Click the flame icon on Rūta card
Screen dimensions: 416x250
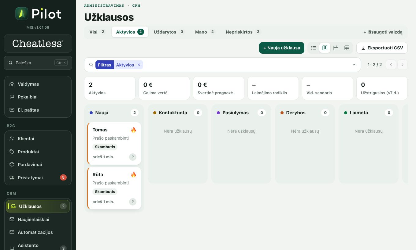click(x=133, y=175)
